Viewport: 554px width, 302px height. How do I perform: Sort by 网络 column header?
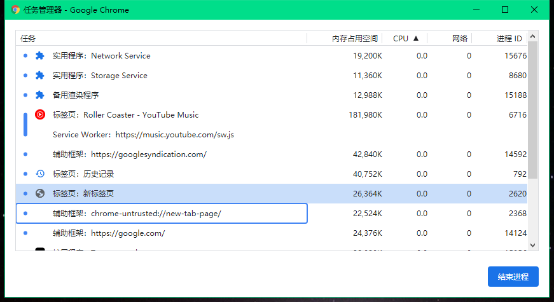(450, 39)
